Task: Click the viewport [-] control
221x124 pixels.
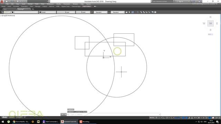Action: click(x=1, y=15)
